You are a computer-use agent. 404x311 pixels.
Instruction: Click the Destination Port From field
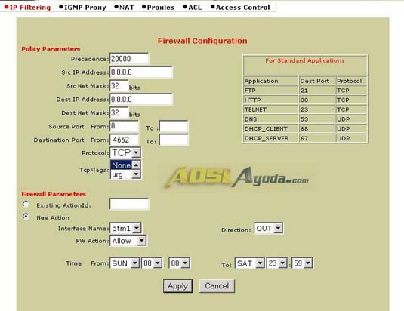pyautogui.click(x=124, y=140)
